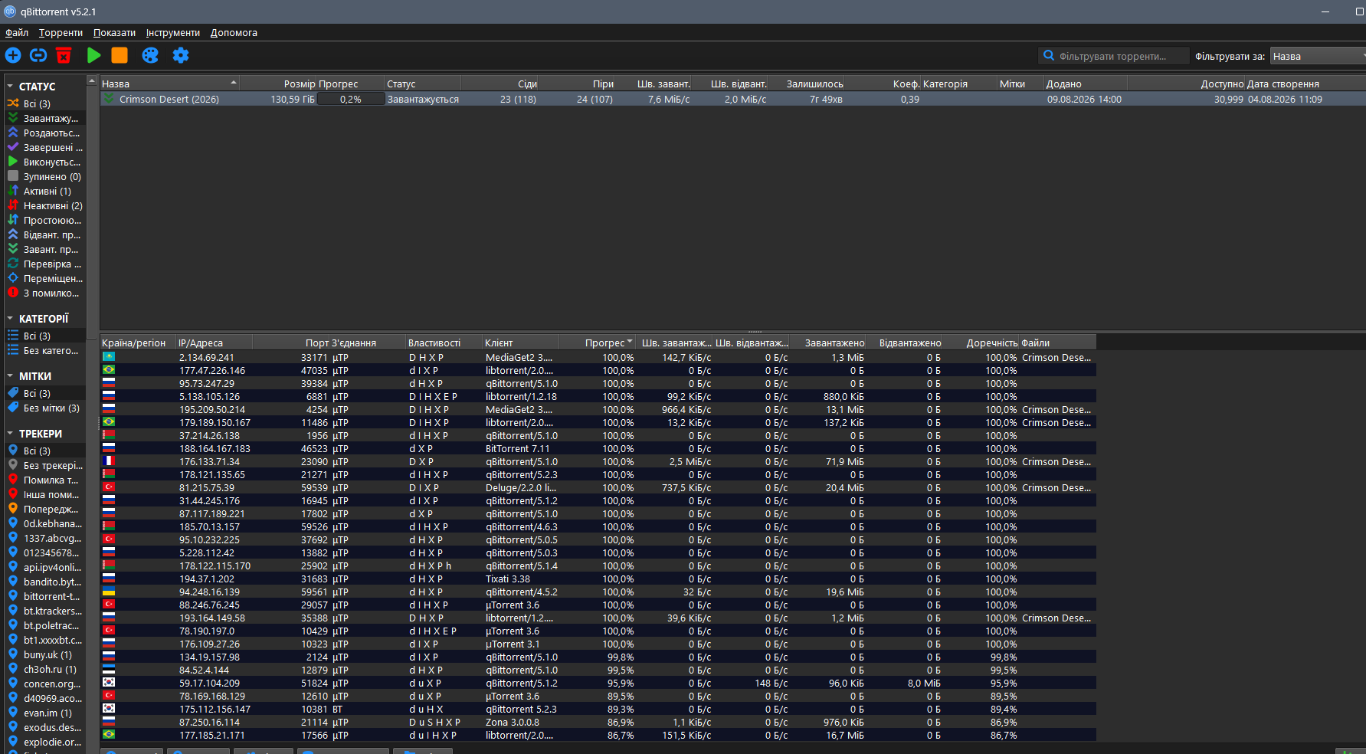Collapse the СТАТУС section

10,87
